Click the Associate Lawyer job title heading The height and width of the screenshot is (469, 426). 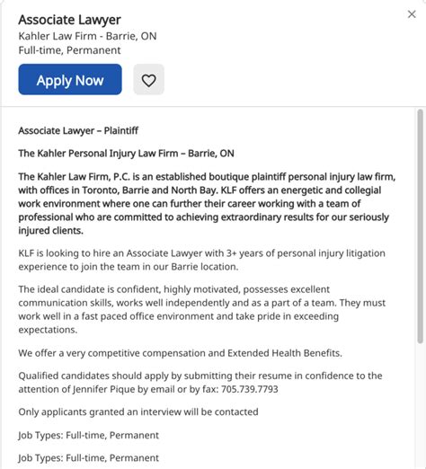[69, 20]
